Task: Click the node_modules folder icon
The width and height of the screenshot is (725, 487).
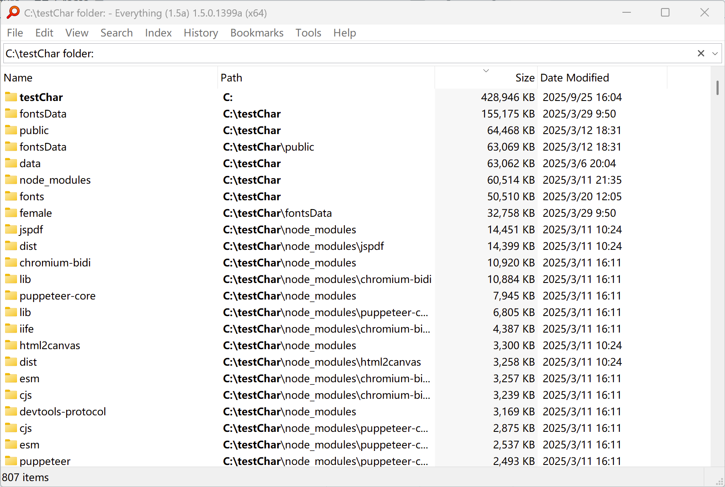Action: [11, 180]
